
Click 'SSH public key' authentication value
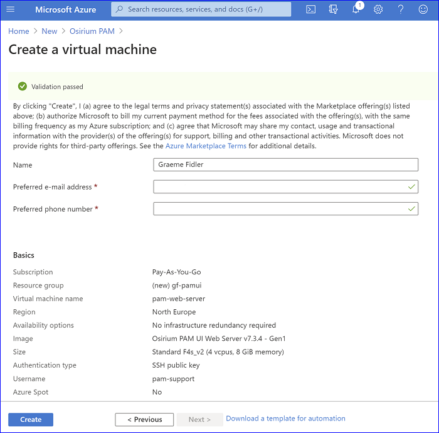pyautogui.click(x=176, y=365)
